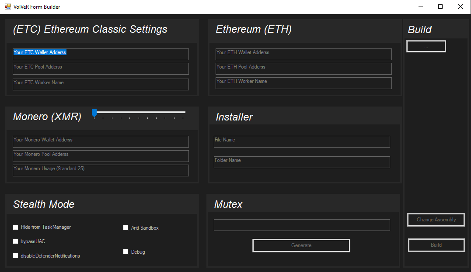The height and width of the screenshot is (272, 471).
Task: Click the Your Monero Wallet Adderss field
Action: pos(101,141)
